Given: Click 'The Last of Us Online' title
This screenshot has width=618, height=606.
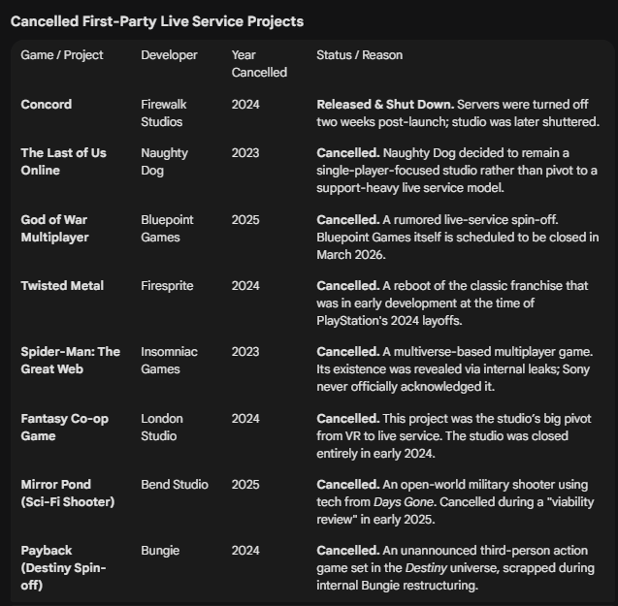Looking at the screenshot, I should coord(63,161).
